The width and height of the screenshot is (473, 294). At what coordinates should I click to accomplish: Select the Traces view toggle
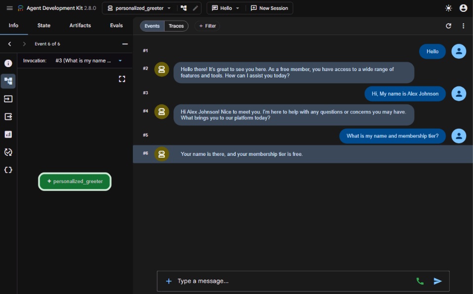176,26
